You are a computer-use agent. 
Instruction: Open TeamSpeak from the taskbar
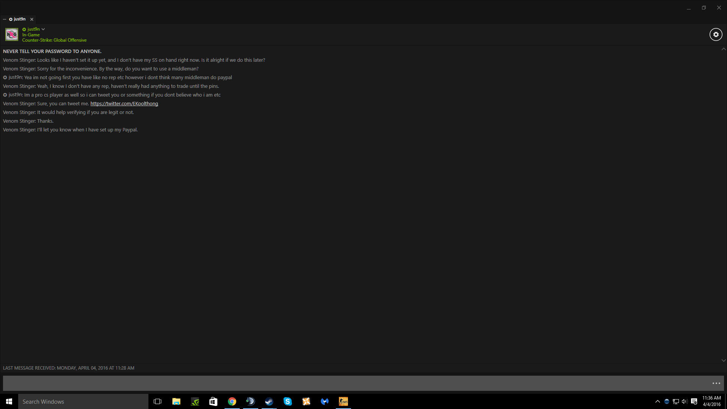click(251, 401)
